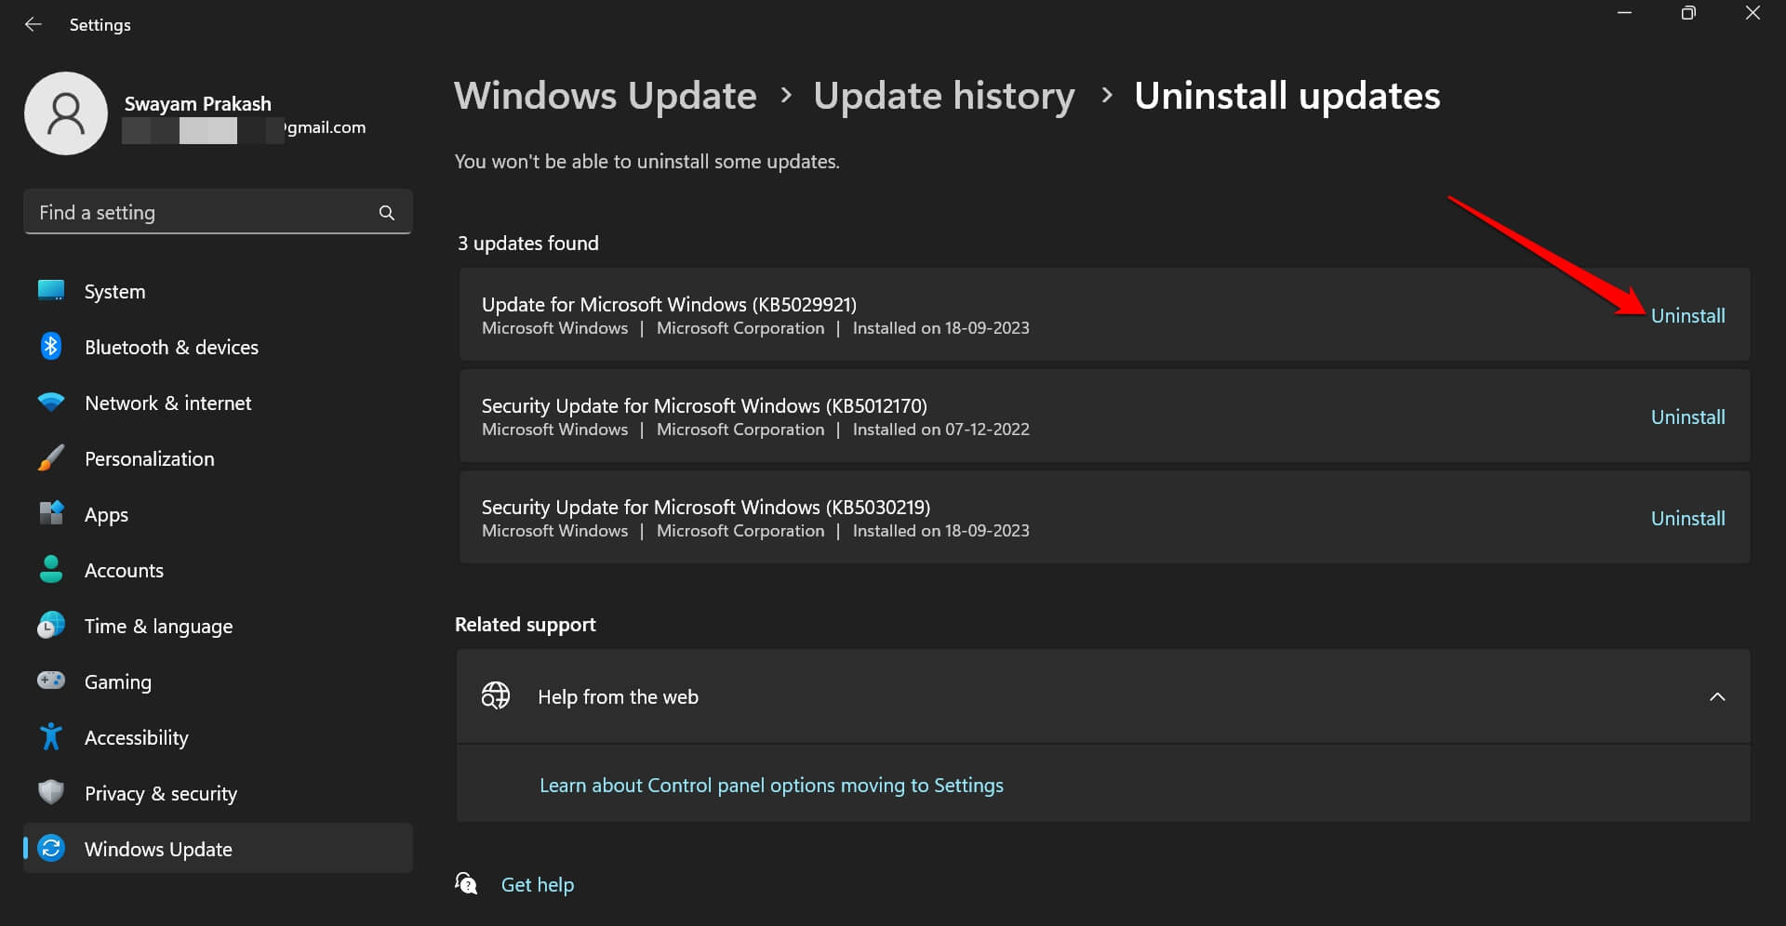Viewport: 1786px width, 926px height.
Task: Select Windows Update in sidebar
Action: pyautogui.click(x=218, y=848)
